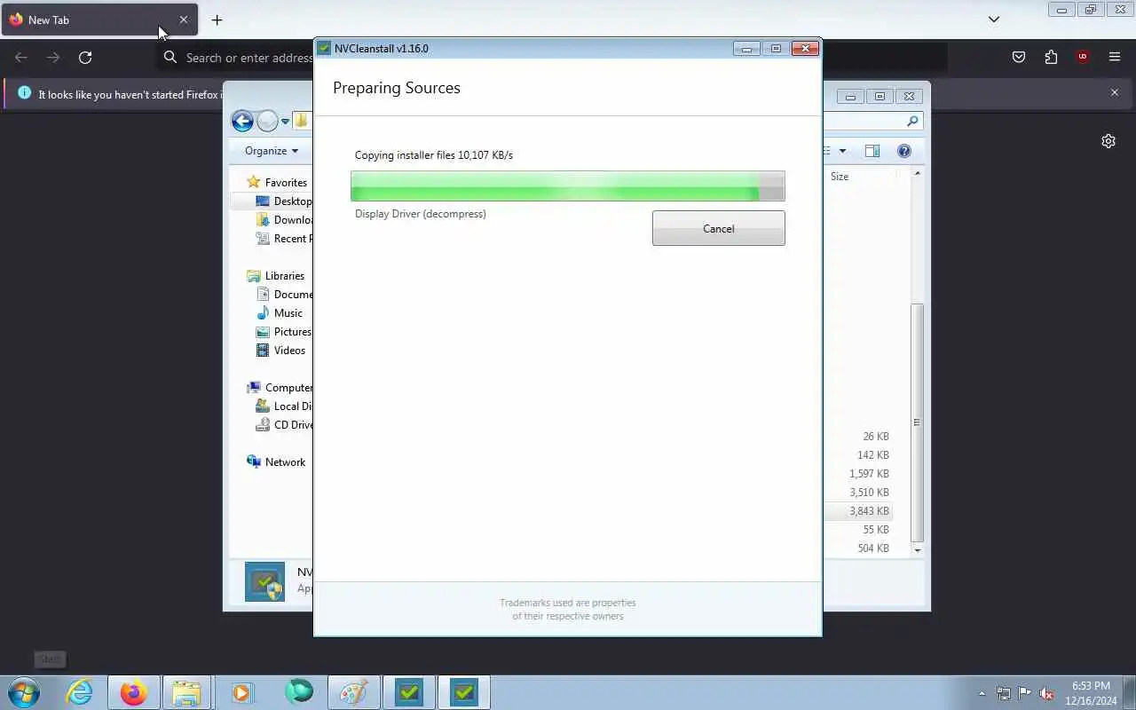This screenshot has height=710, width=1136.
Task: Cancel the NVCleanstall source preparation
Action: click(x=718, y=228)
